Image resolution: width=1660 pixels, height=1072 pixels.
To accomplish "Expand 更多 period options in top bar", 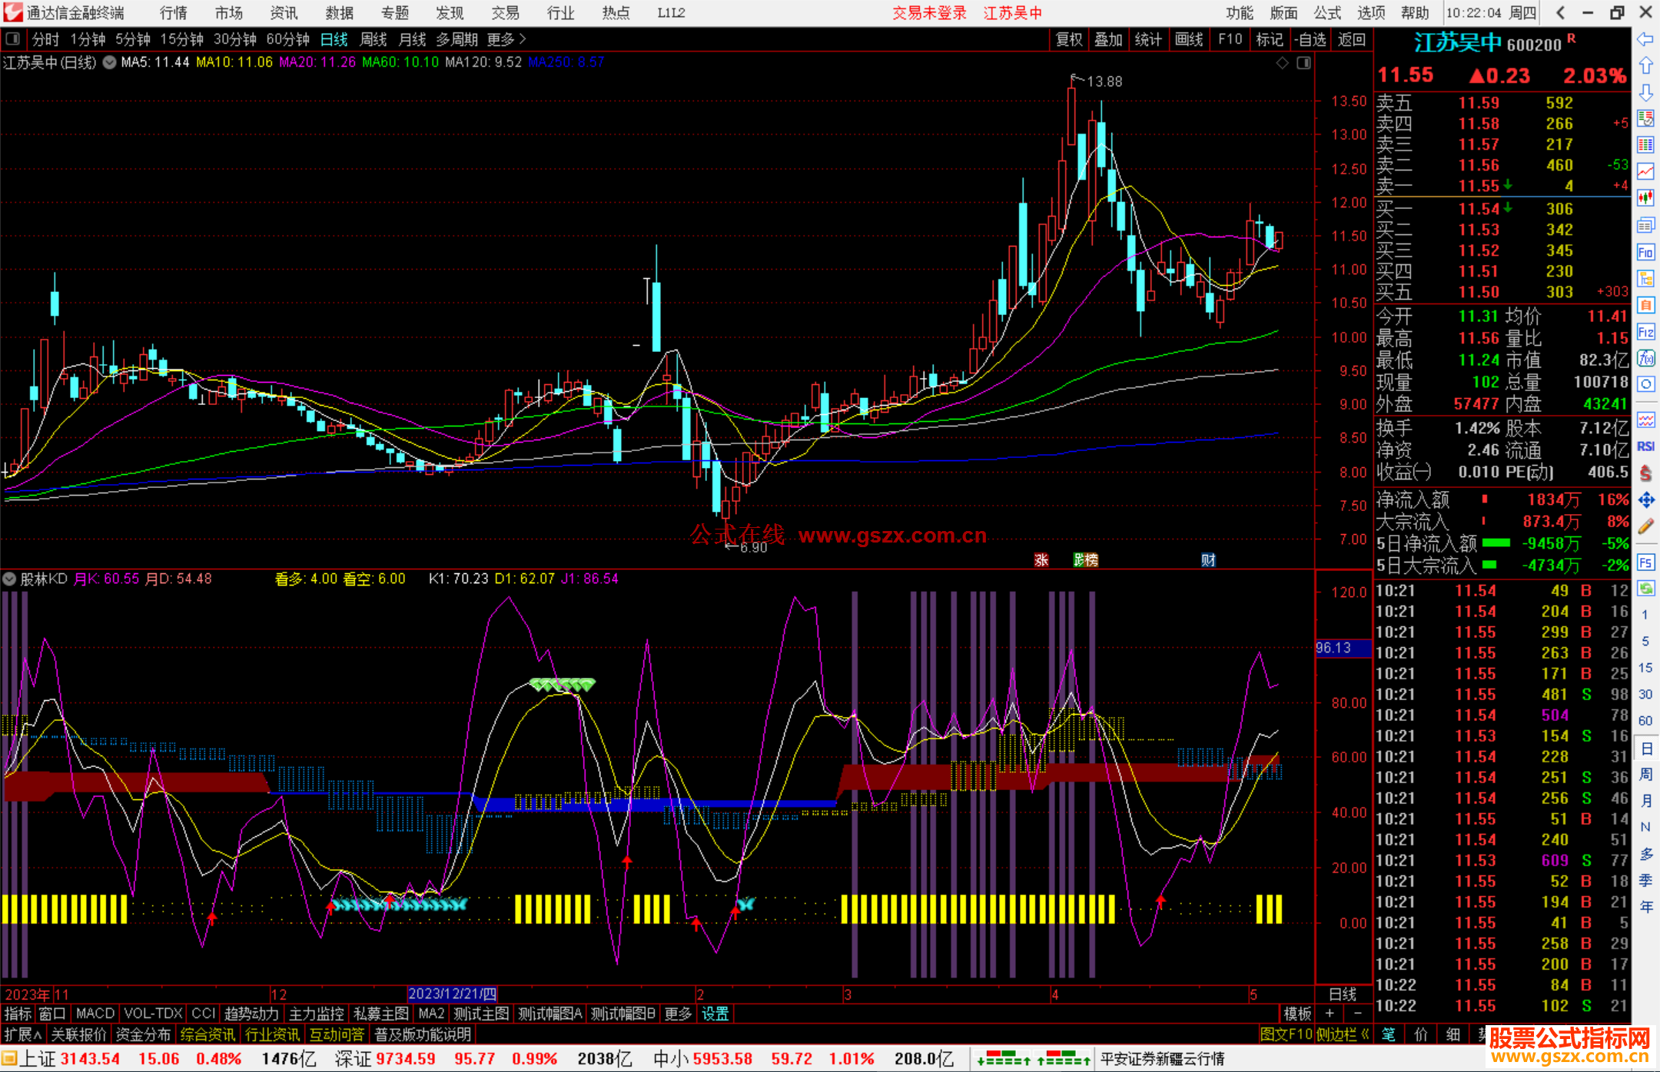I will tap(506, 39).
